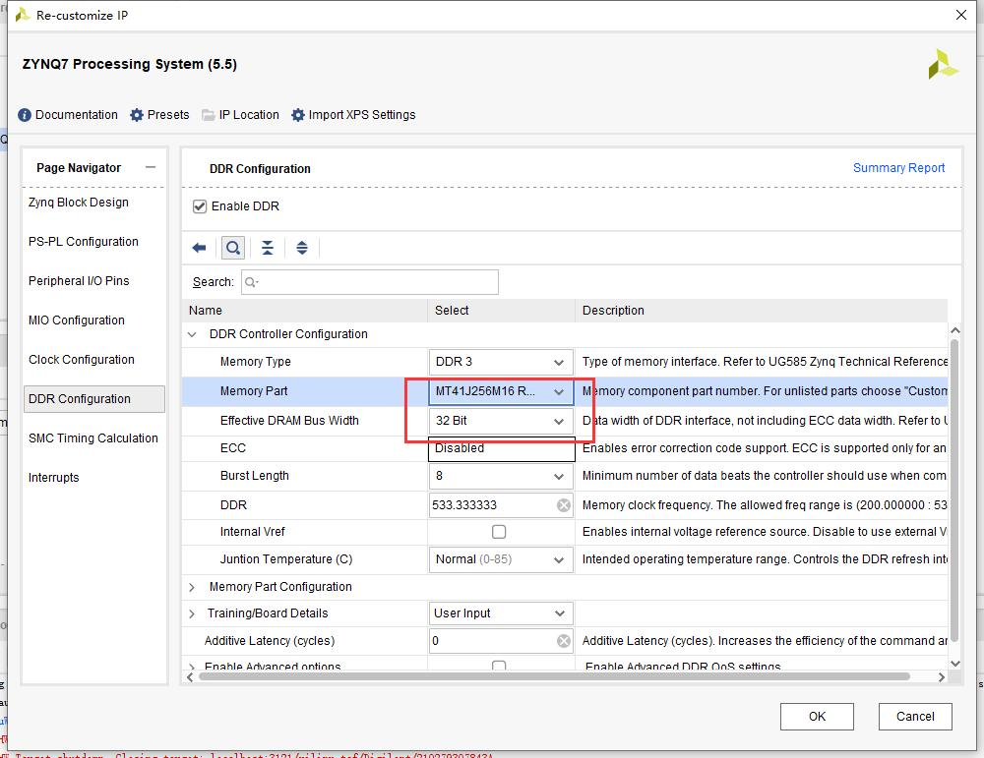Go to SMC Timing Calculation page
This screenshot has height=758, width=984.
(x=93, y=438)
